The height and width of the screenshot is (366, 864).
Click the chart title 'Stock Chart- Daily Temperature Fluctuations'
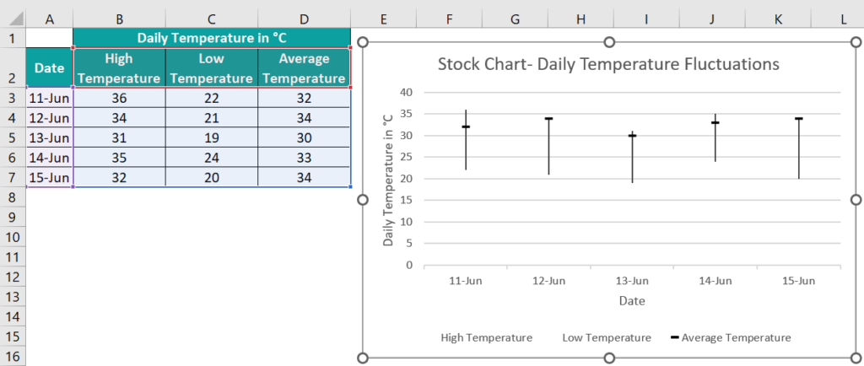click(x=607, y=64)
